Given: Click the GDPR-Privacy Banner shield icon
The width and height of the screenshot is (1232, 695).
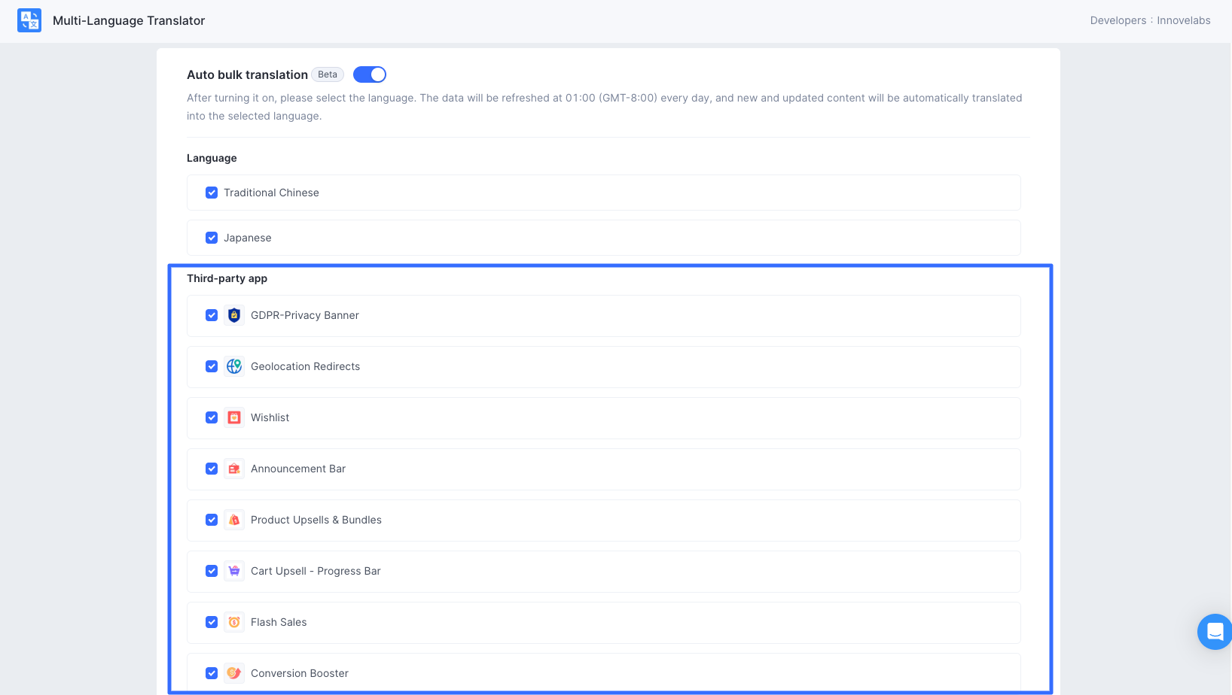Looking at the screenshot, I should tap(234, 315).
